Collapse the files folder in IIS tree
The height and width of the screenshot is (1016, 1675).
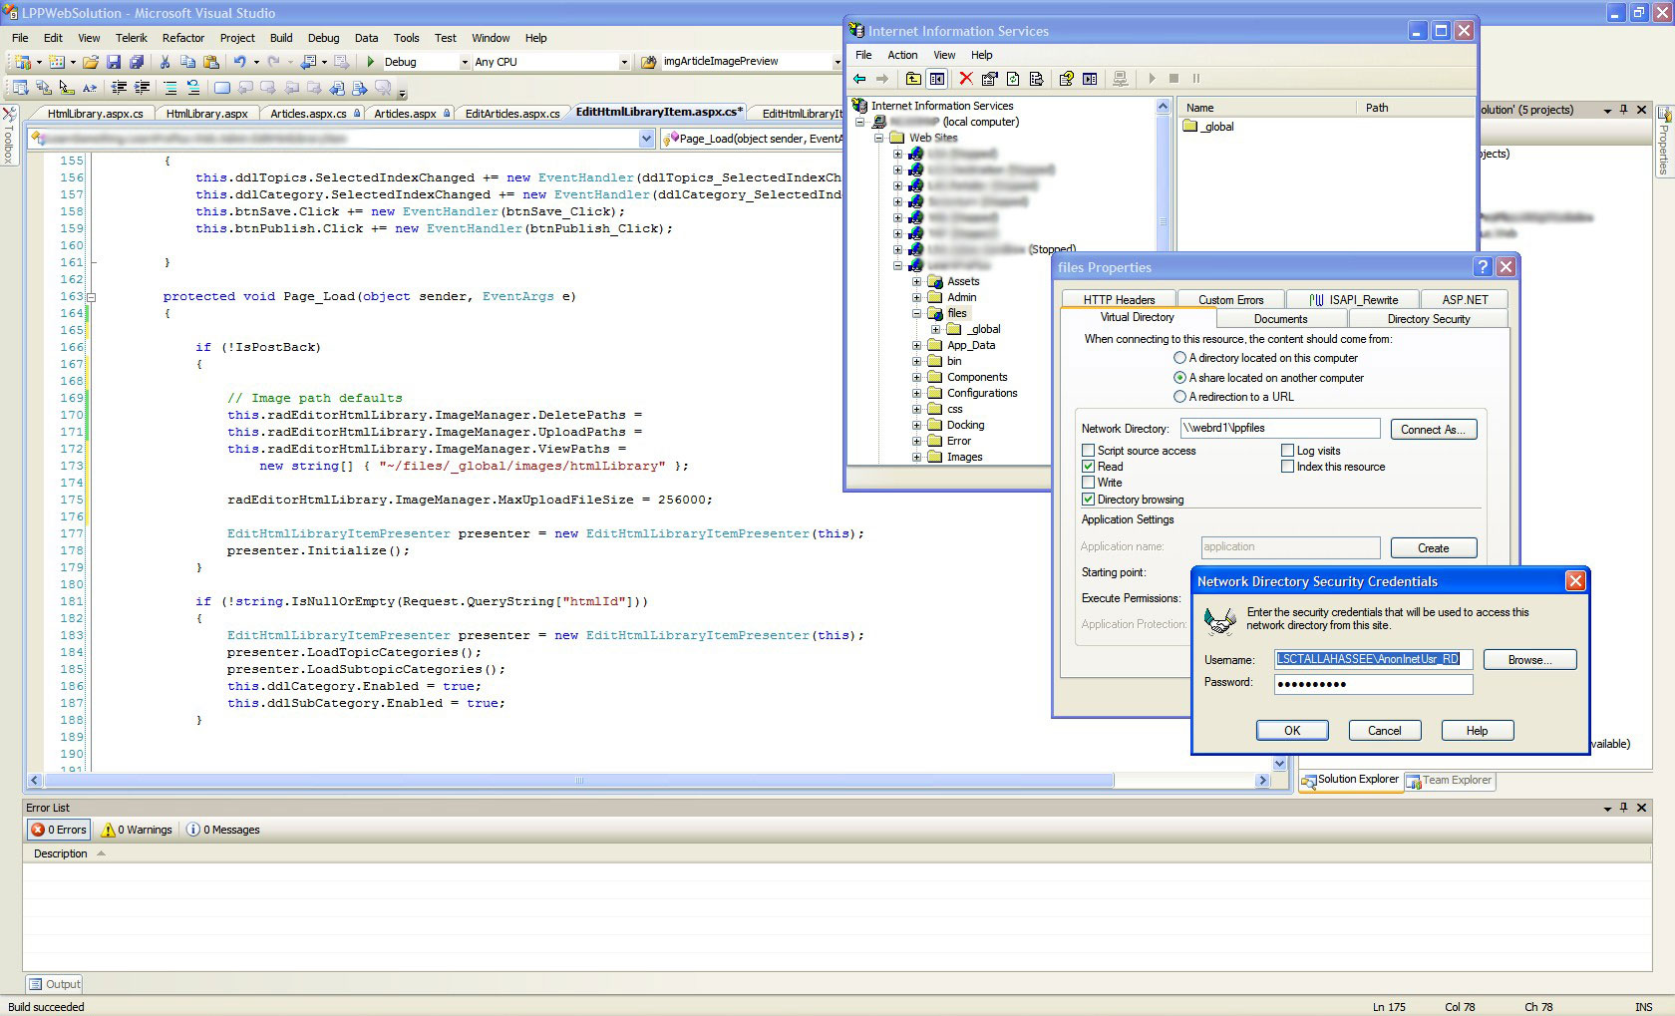pos(916,313)
